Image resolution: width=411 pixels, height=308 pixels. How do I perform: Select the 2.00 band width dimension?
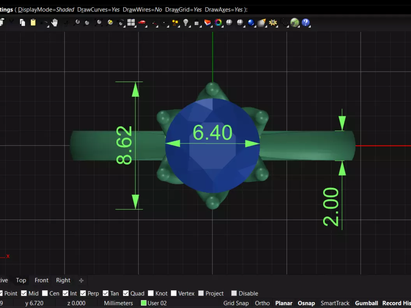tap(331, 206)
